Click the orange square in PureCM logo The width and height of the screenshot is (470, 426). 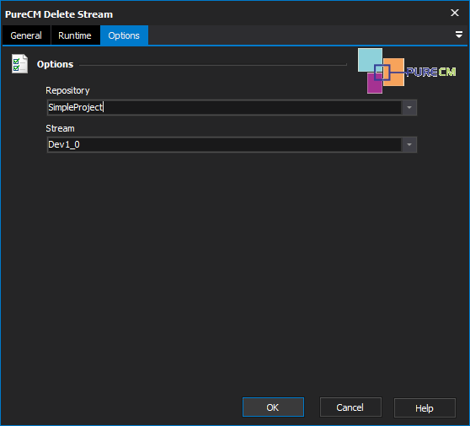(393, 72)
